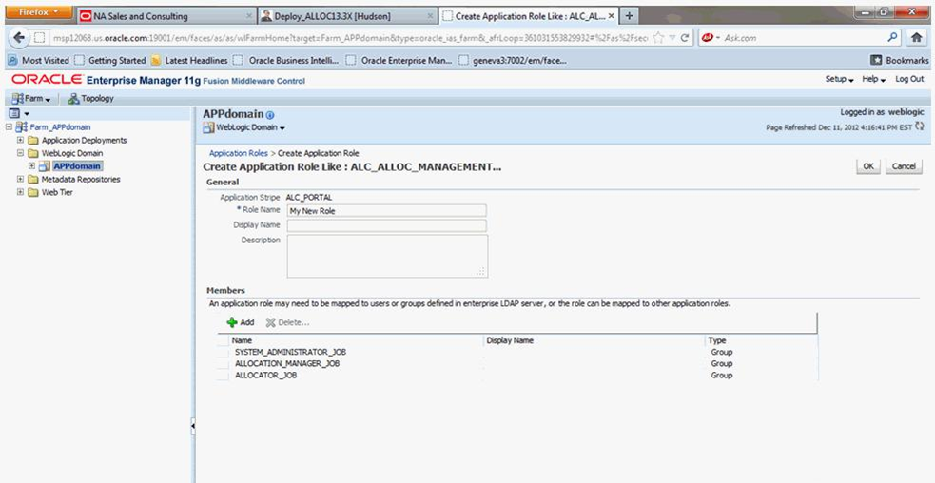Click the APPdomain server icon in tree
The height and width of the screenshot is (483, 935).
[x=45, y=166]
